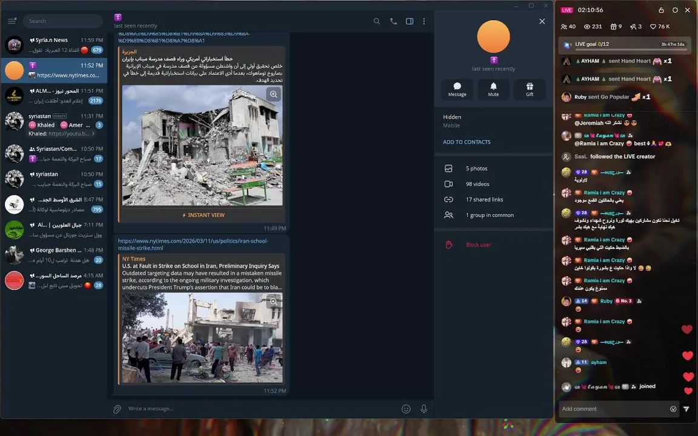Viewport: 698px width, 436px height.
Task: Click the chat search magnifier icon
Action: [x=377, y=21]
